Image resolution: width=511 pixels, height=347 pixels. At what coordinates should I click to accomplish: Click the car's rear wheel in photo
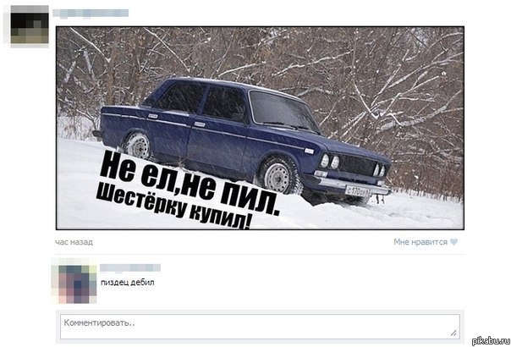[137, 146]
